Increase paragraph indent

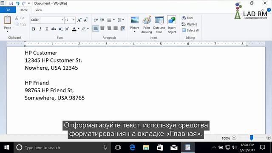pos(102,20)
